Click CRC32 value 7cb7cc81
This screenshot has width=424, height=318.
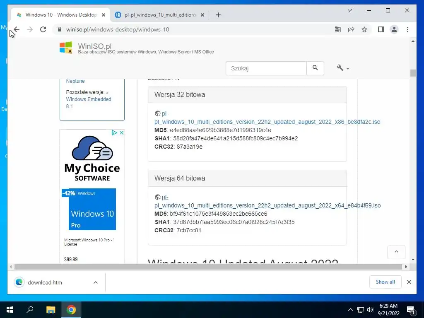[x=189, y=230]
